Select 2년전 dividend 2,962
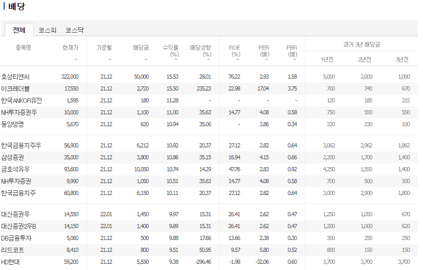This screenshot has width=423, height=270. [367, 145]
